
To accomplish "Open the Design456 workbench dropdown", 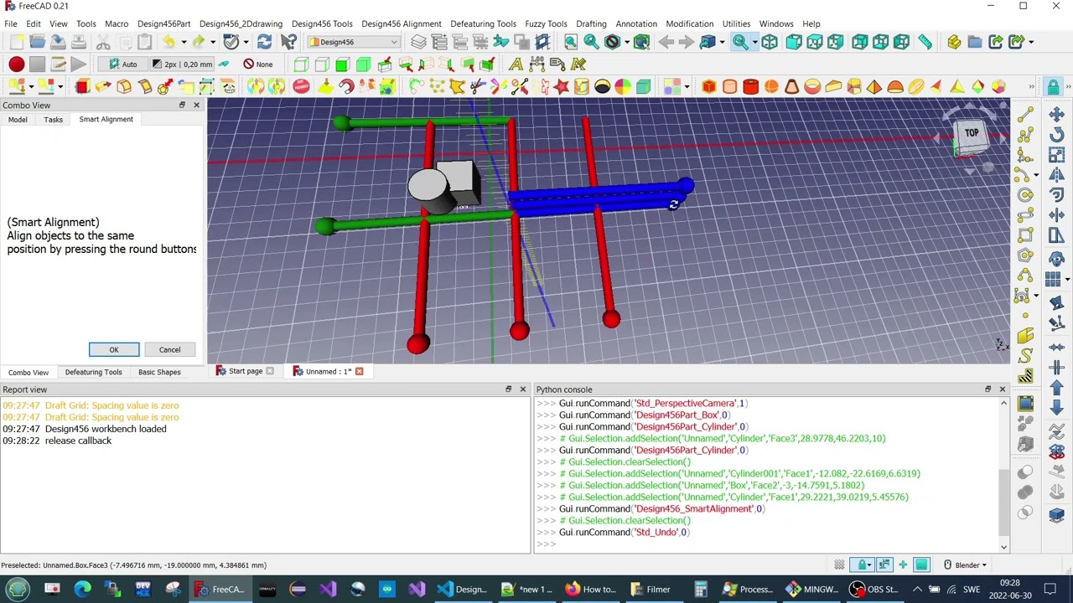I will pos(355,42).
